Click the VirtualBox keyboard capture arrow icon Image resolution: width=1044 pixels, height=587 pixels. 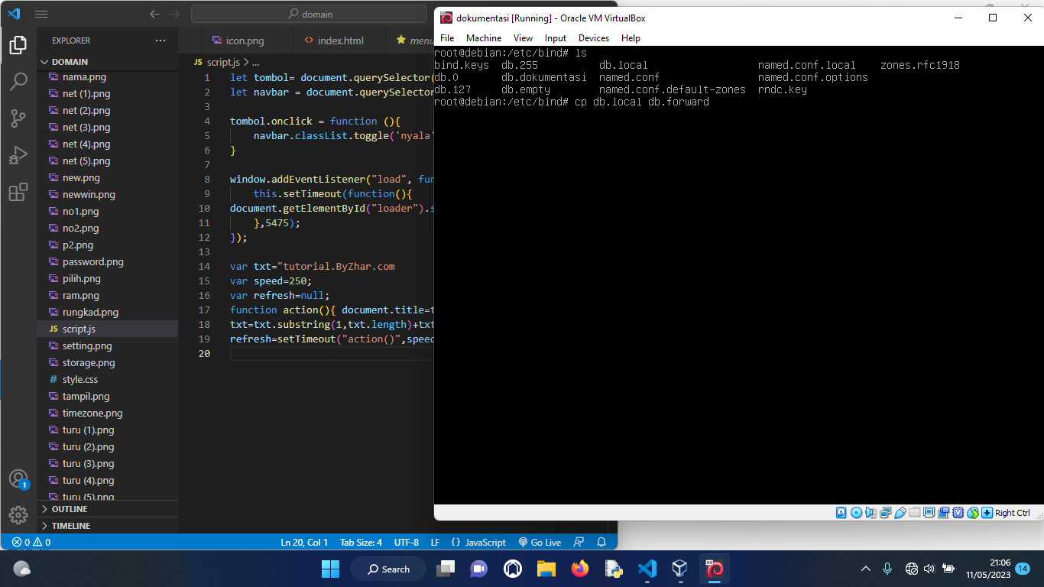pyautogui.click(x=987, y=513)
